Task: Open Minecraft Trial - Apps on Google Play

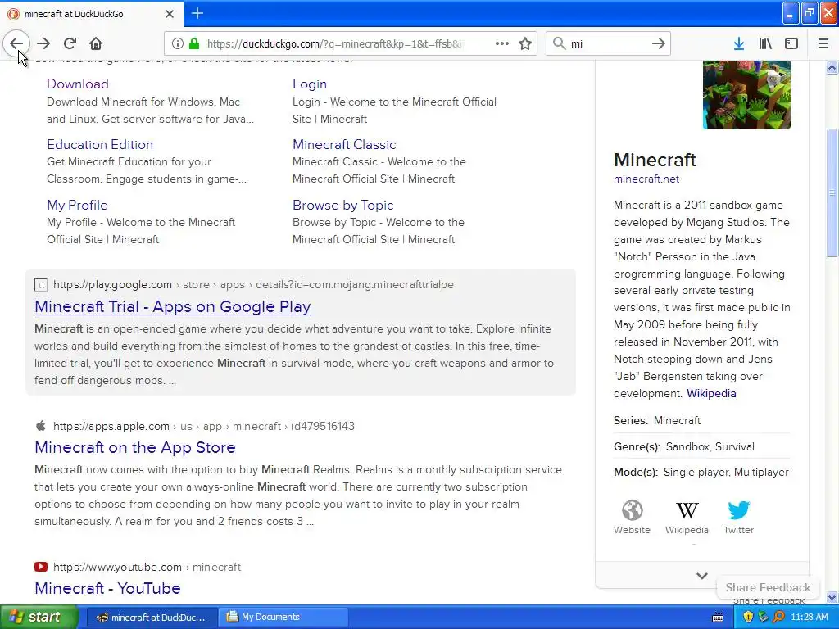Action: point(172,306)
